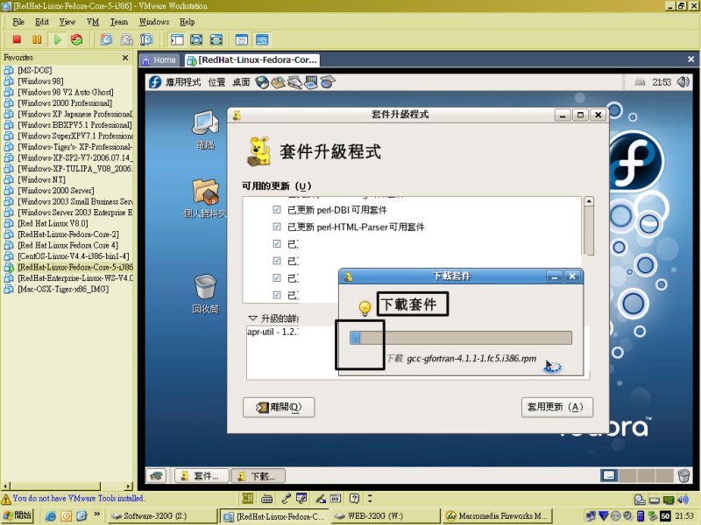Click the CH language indicator on the IME bar

click(x=247, y=499)
